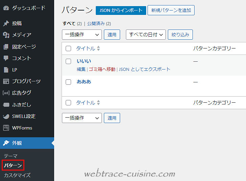Tick the select-all checkbox in the bottom footer

(x=68, y=103)
